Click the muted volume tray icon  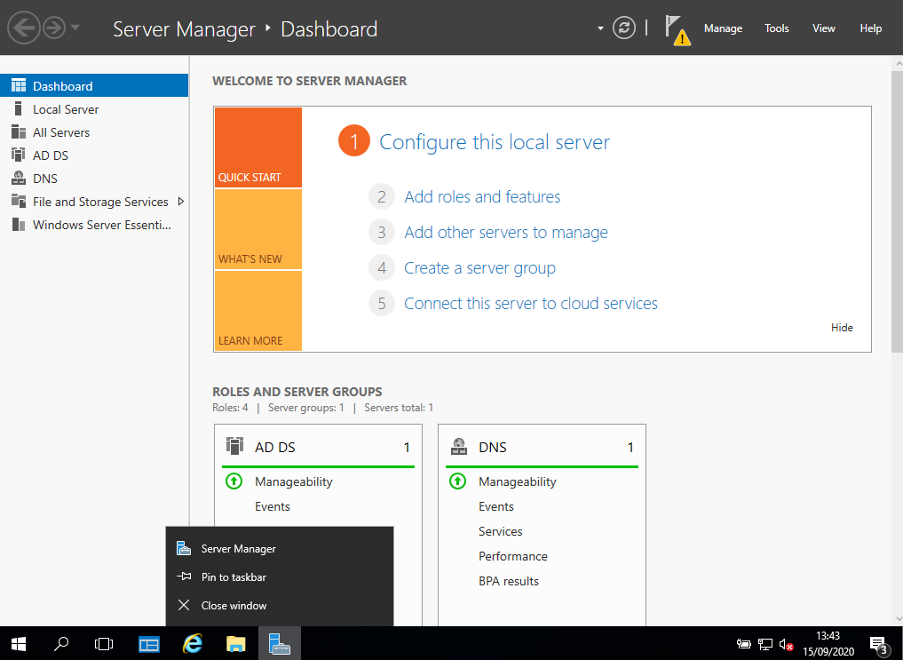pos(786,644)
